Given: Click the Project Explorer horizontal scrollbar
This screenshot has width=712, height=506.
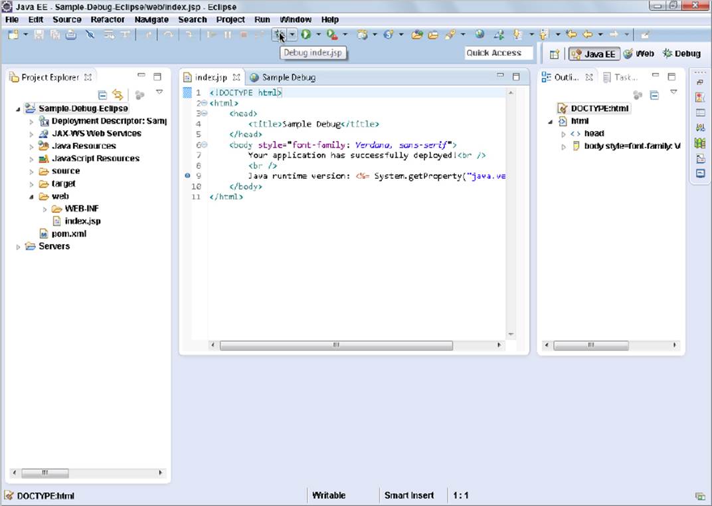Looking at the screenshot, I should point(45,473).
